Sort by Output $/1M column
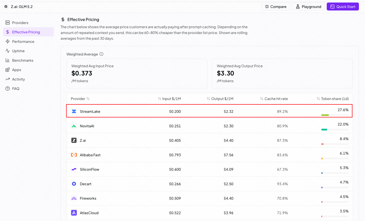Image resolution: width=365 pixels, height=221 pixels. pyautogui.click(x=220, y=99)
